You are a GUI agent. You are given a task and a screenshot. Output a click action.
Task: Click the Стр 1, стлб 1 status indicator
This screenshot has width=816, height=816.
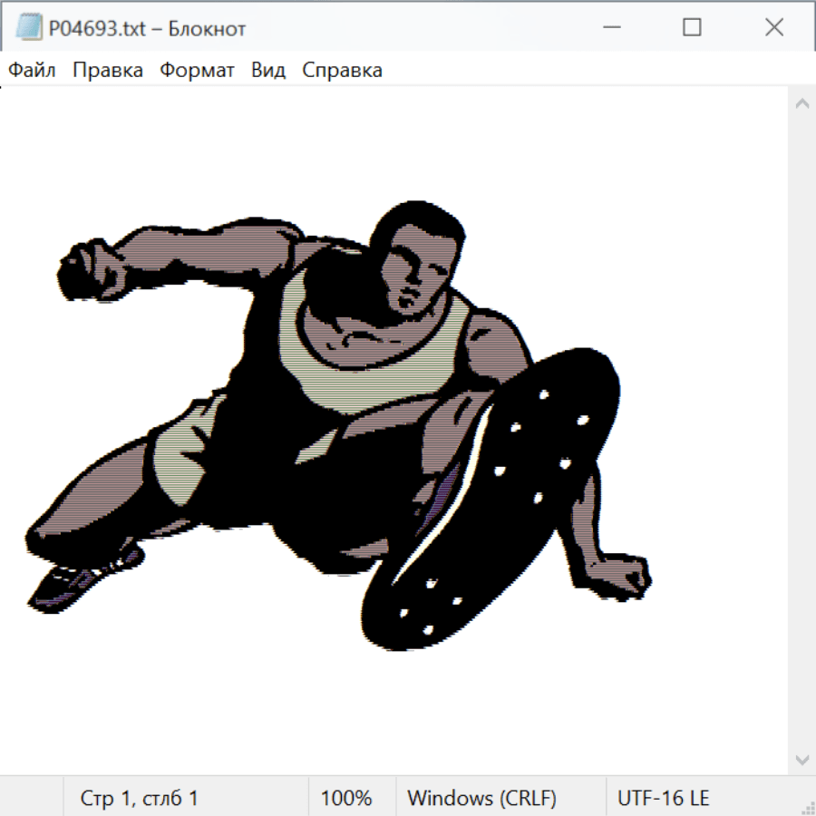click(139, 799)
